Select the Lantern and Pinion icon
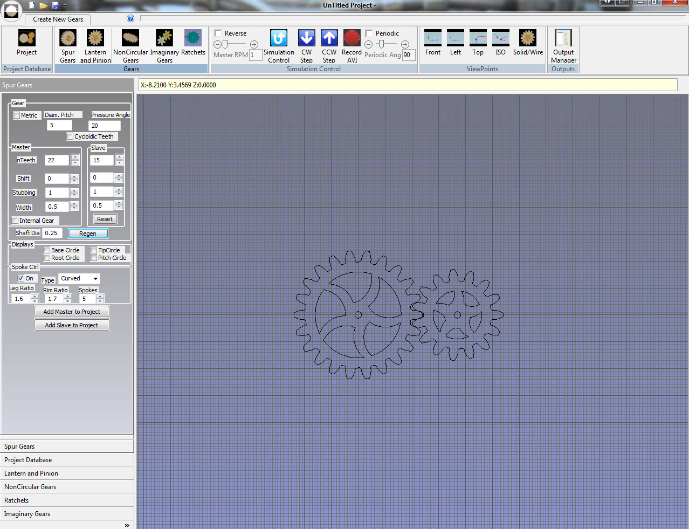 click(x=95, y=39)
